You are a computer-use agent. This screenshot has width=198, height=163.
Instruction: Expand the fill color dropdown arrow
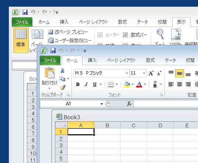[x=132, y=84]
